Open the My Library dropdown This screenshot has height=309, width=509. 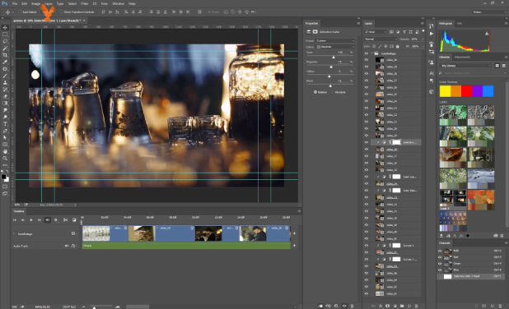[x=465, y=66]
